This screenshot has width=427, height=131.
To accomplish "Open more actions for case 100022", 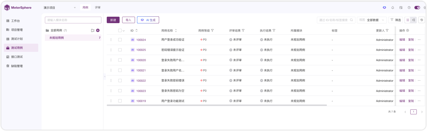I will click(419, 81).
